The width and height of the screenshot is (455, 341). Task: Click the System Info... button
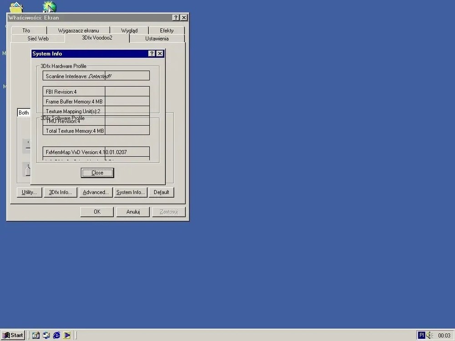click(x=131, y=192)
